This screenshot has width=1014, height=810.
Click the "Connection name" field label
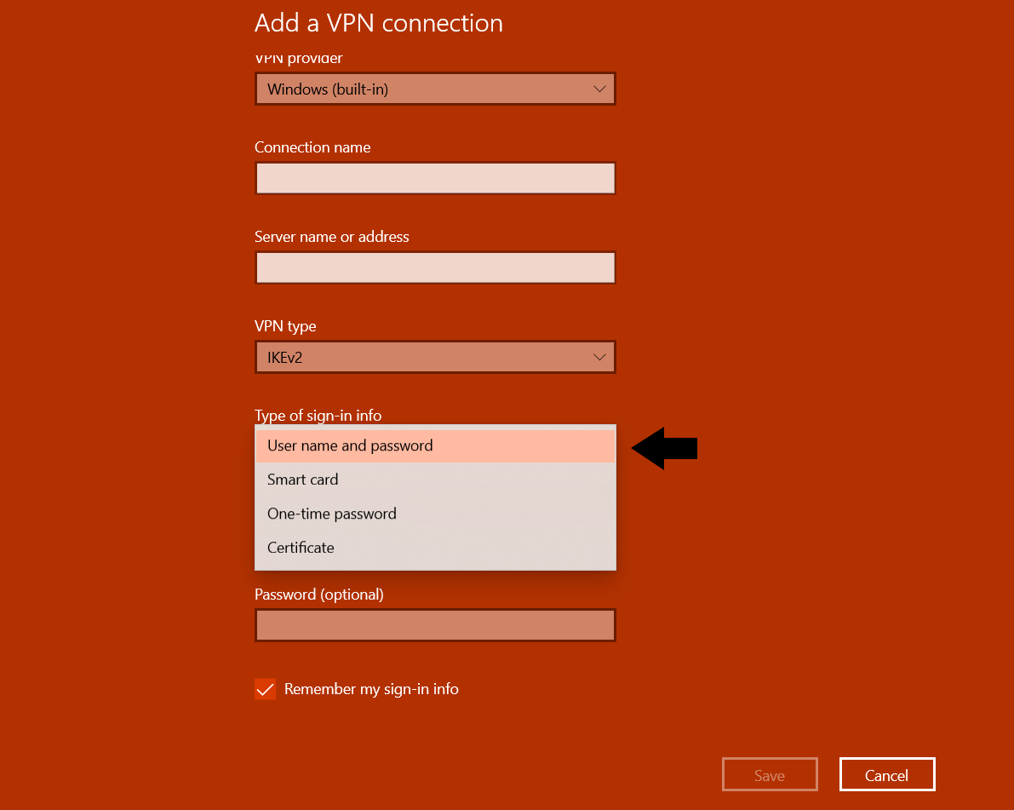click(x=312, y=147)
